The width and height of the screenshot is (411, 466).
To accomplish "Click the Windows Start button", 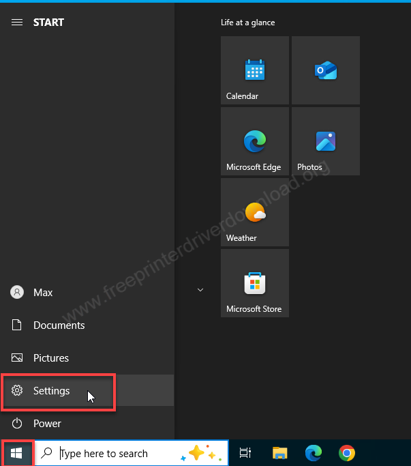I will click(x=16, y=453).
